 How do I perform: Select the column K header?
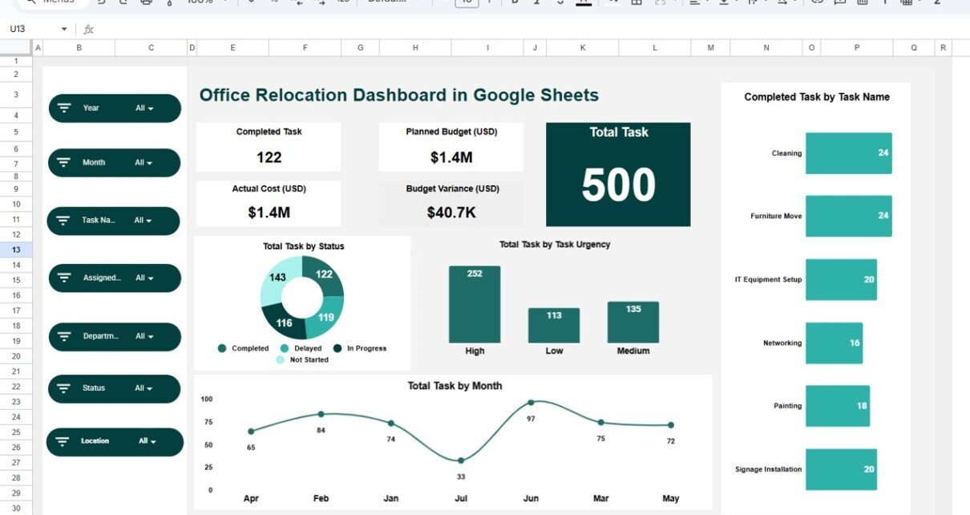[583, 48]
